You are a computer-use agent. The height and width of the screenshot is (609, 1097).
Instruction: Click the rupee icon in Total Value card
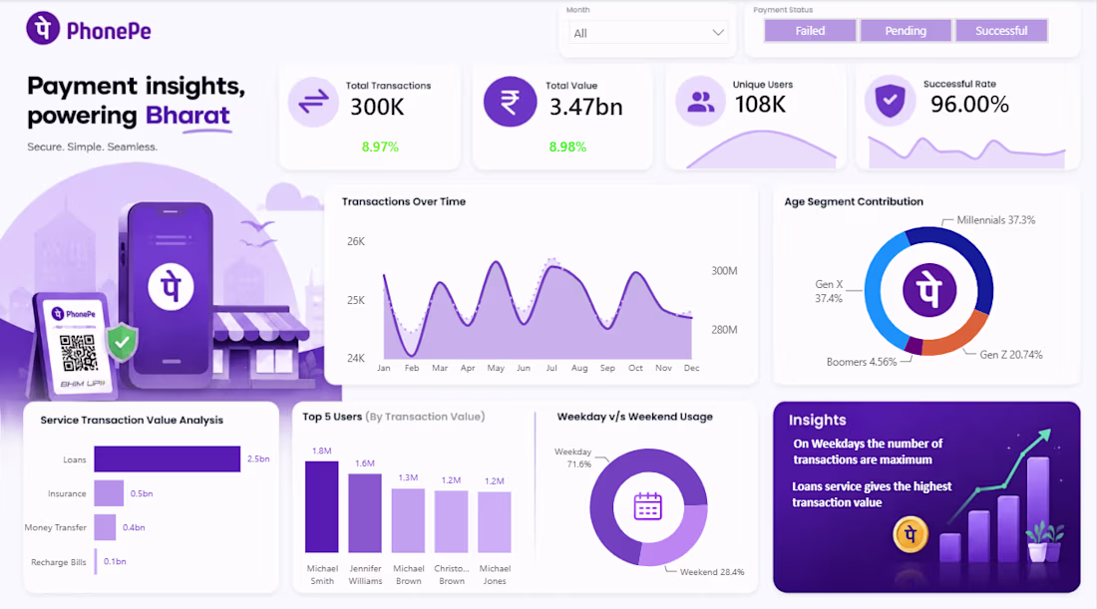510,102
